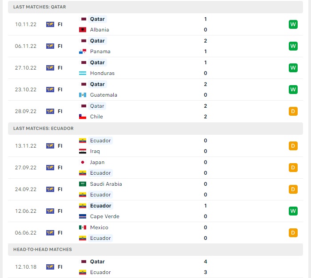Click the Japan flag icon
Image resolution: width=311 pixels, height=278 pixels.
click(x=83, y=162)
